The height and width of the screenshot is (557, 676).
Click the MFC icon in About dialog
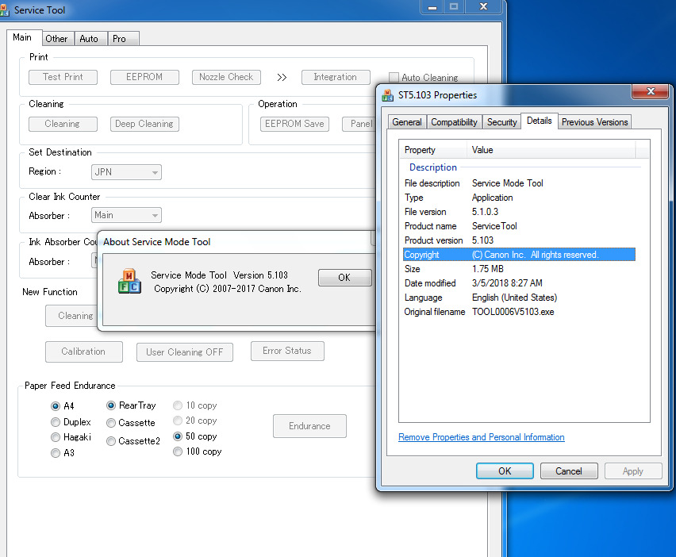tap(129, 281)
